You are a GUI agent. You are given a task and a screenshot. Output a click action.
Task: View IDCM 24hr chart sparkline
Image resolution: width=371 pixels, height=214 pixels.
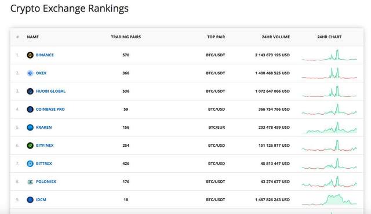click(329, 200)
